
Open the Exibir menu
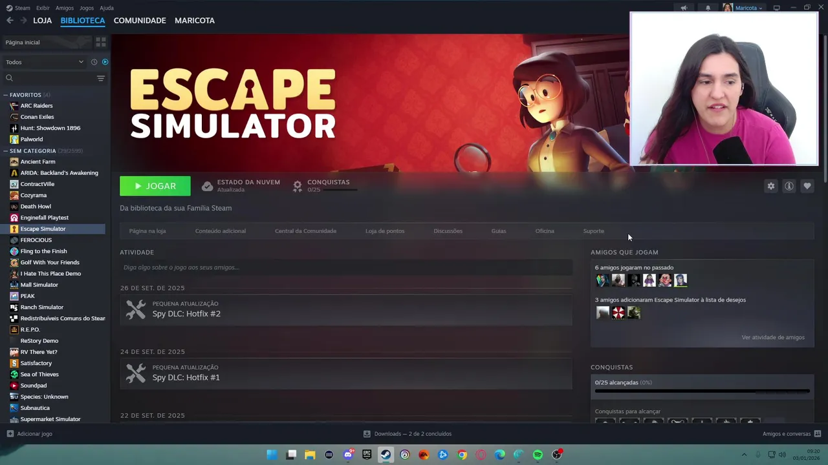click(x=43, y=8)
